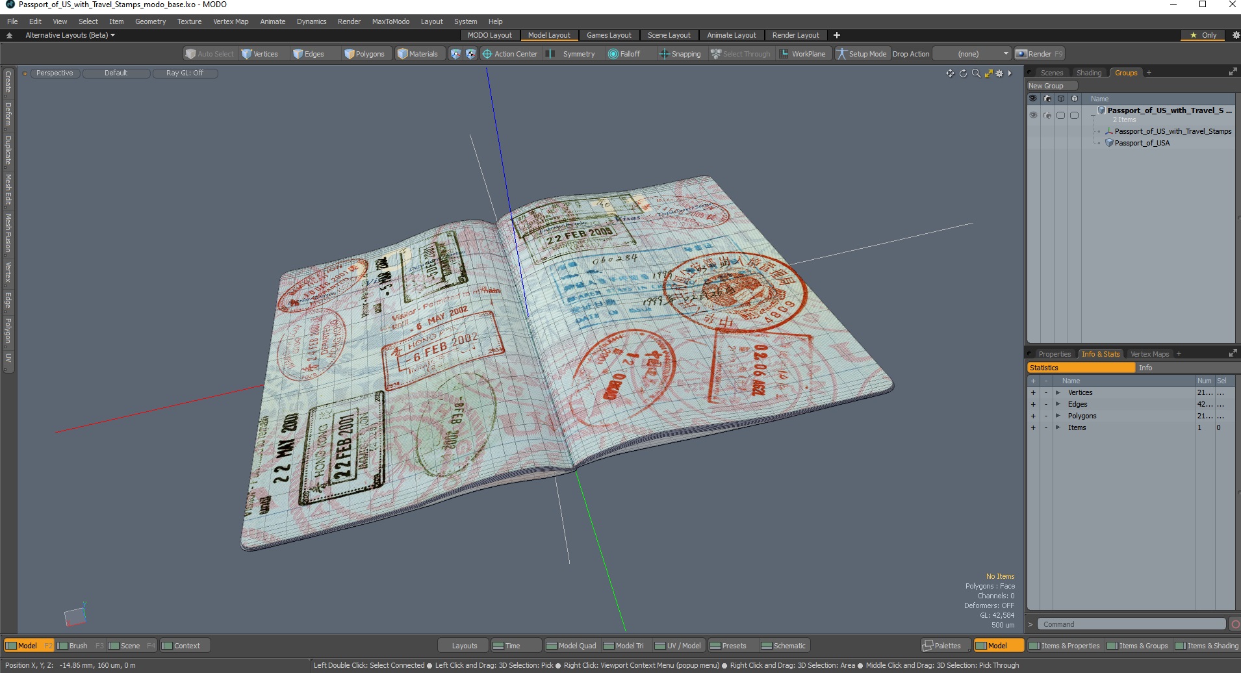Screen dimensions: 1241x673
Task: Open the Falloff menu
Action: (x=624, y=54)
